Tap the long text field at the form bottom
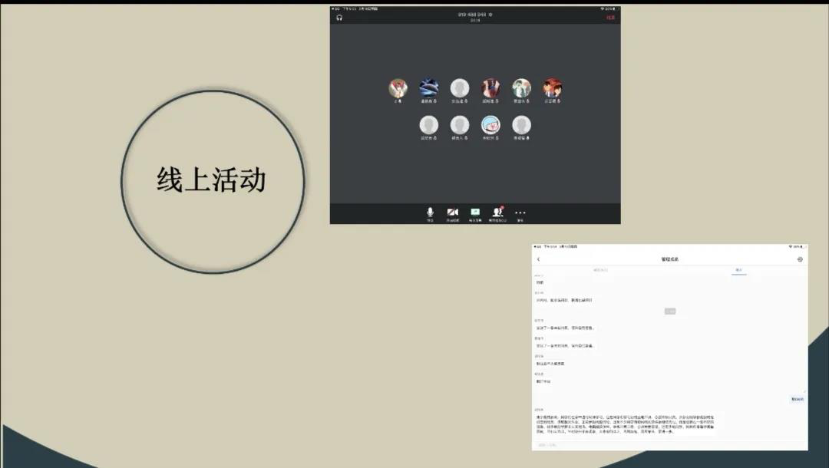This screenshot has height=468, width=829. coord(668,426)
